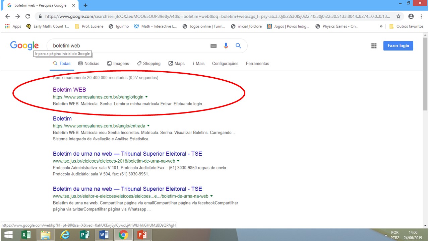Image resolution: width=429 pixels, height=241 pixels.
Task: Click the page vertical scrollbar thumb
Action: (426, 74)
